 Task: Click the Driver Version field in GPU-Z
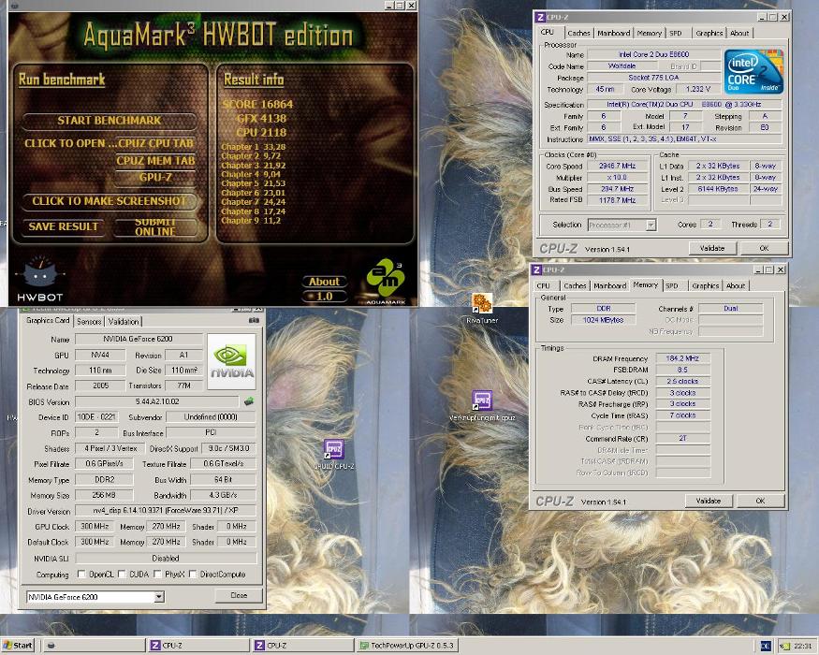click(166, 510)
